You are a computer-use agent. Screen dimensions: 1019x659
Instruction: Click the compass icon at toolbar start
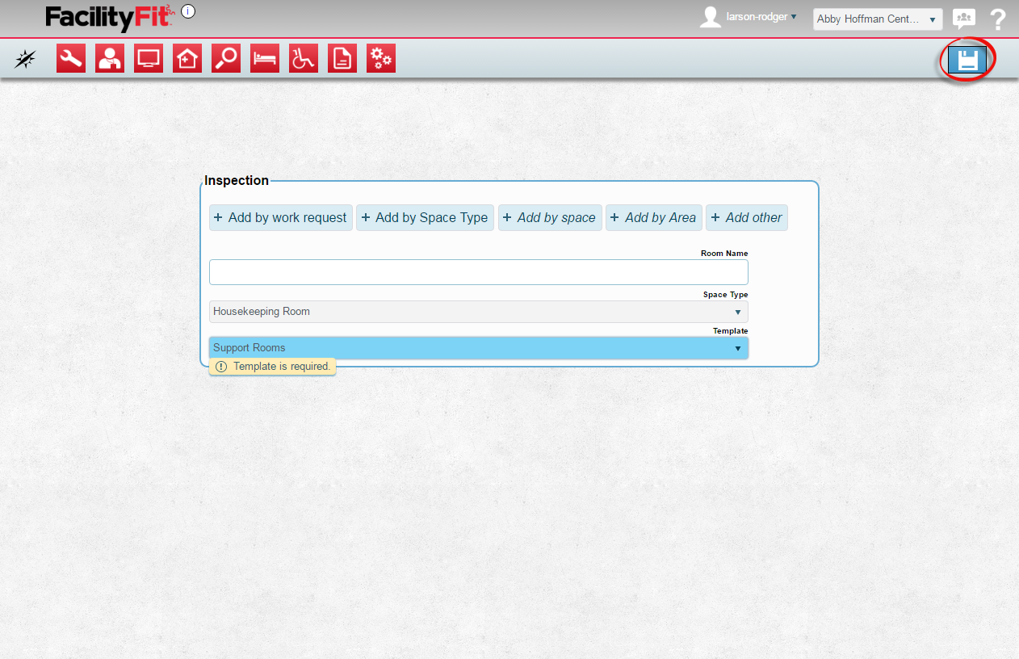[x=26, y=59]
